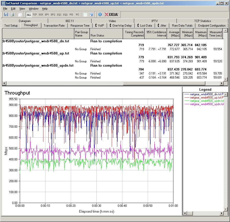Click the legend vertical scrollbar down arrow

tap(226, 209)
